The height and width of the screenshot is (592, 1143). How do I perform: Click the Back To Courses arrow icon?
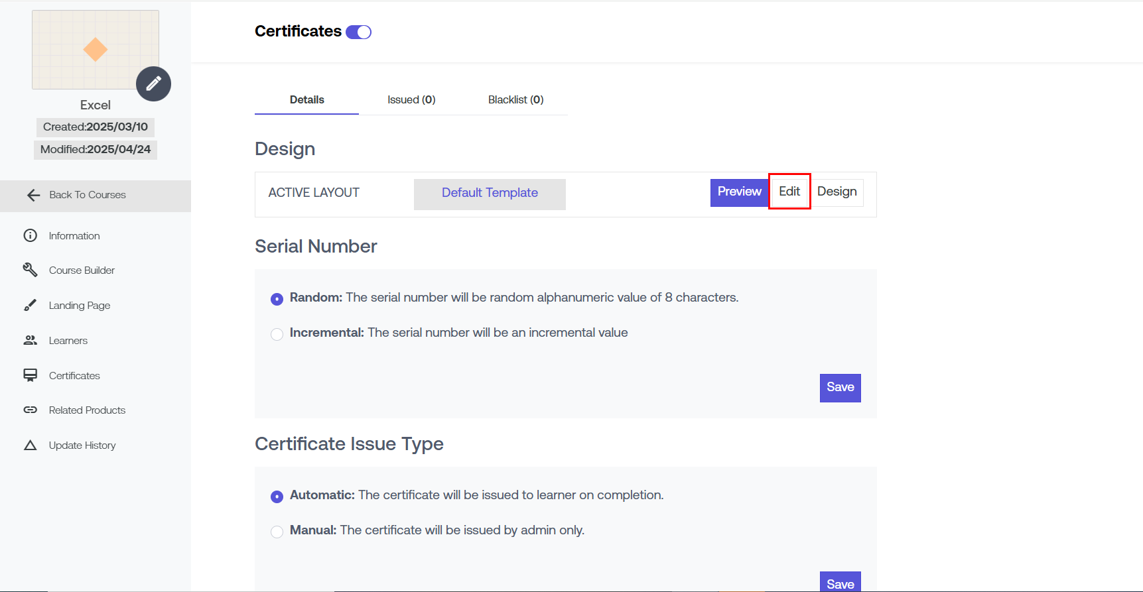coord(34,195)
